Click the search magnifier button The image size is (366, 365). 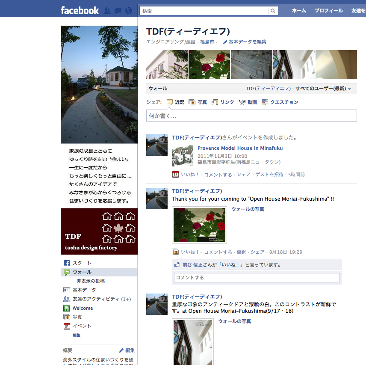tap(273, 11)
